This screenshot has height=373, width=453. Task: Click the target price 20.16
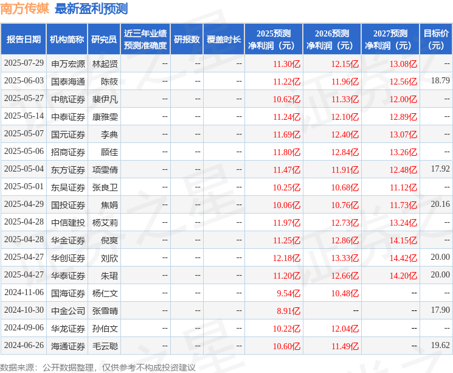(x=440, y=204)
